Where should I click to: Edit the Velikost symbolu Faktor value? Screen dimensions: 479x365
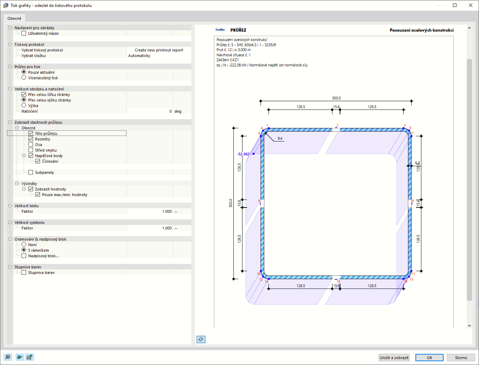(150, 228)
